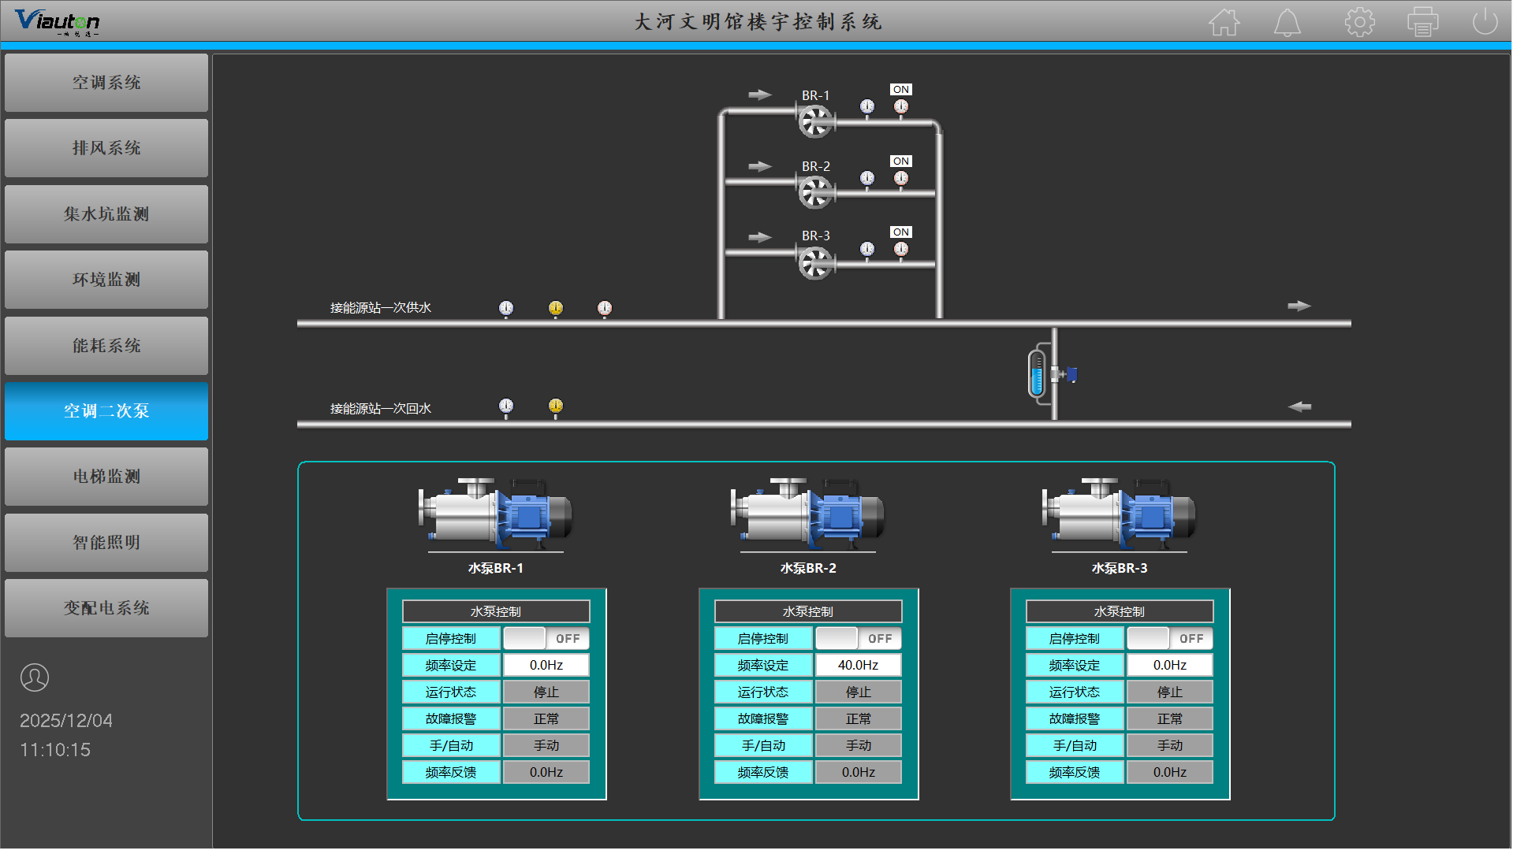The height and width of the screenshot is (850, 1513).
Task: Click 故障报警 value 正常 for 水泵BR-3
Action: point(1170,719)
